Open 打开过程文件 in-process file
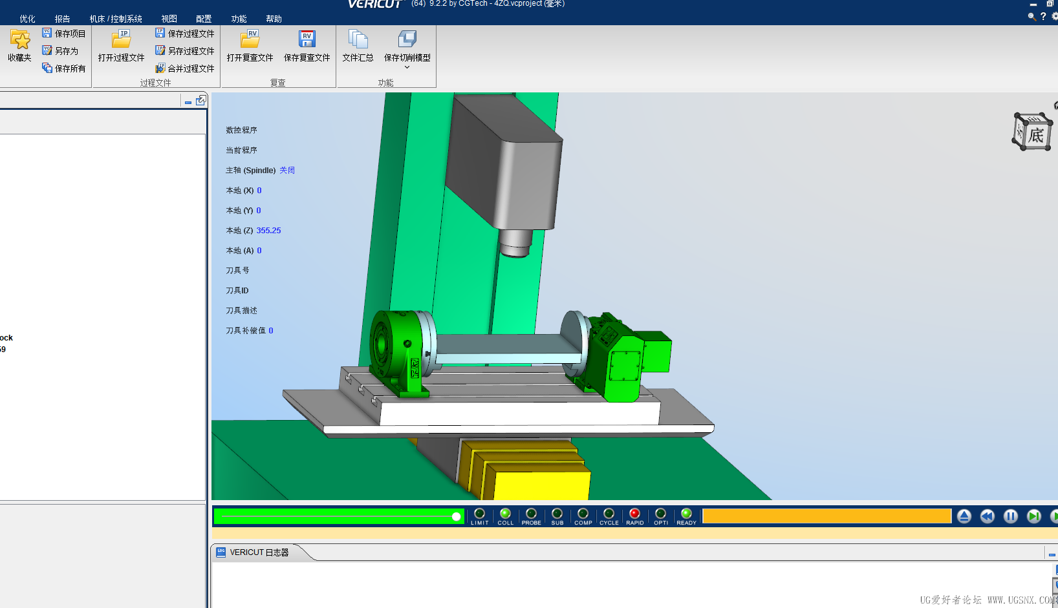 coord(122,47)
